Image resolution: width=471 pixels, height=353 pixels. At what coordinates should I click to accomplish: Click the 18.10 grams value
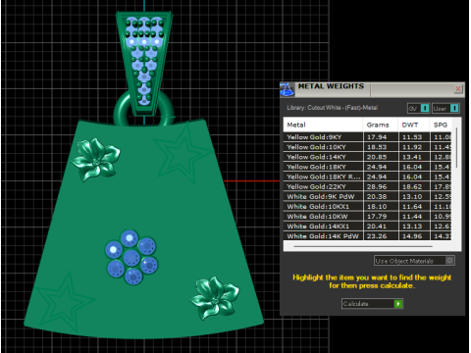pos(377,207)
